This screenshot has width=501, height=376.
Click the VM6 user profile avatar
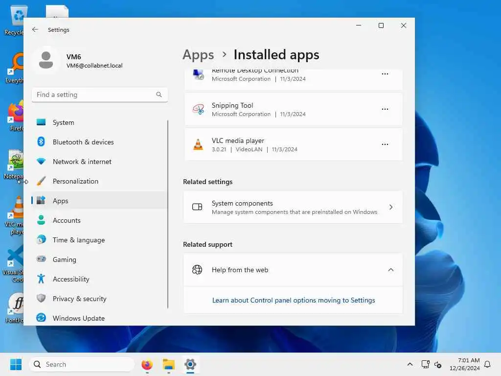(46, 60)
